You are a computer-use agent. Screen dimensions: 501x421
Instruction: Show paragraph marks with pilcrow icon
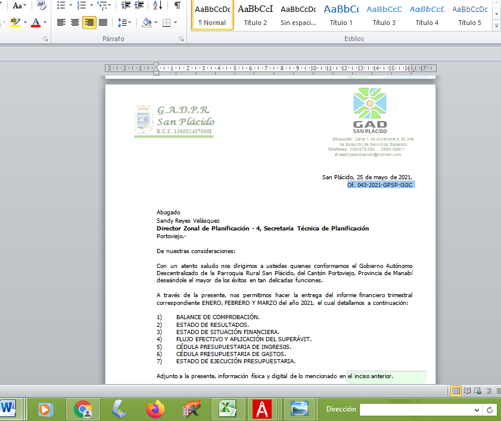pos(178,5)
